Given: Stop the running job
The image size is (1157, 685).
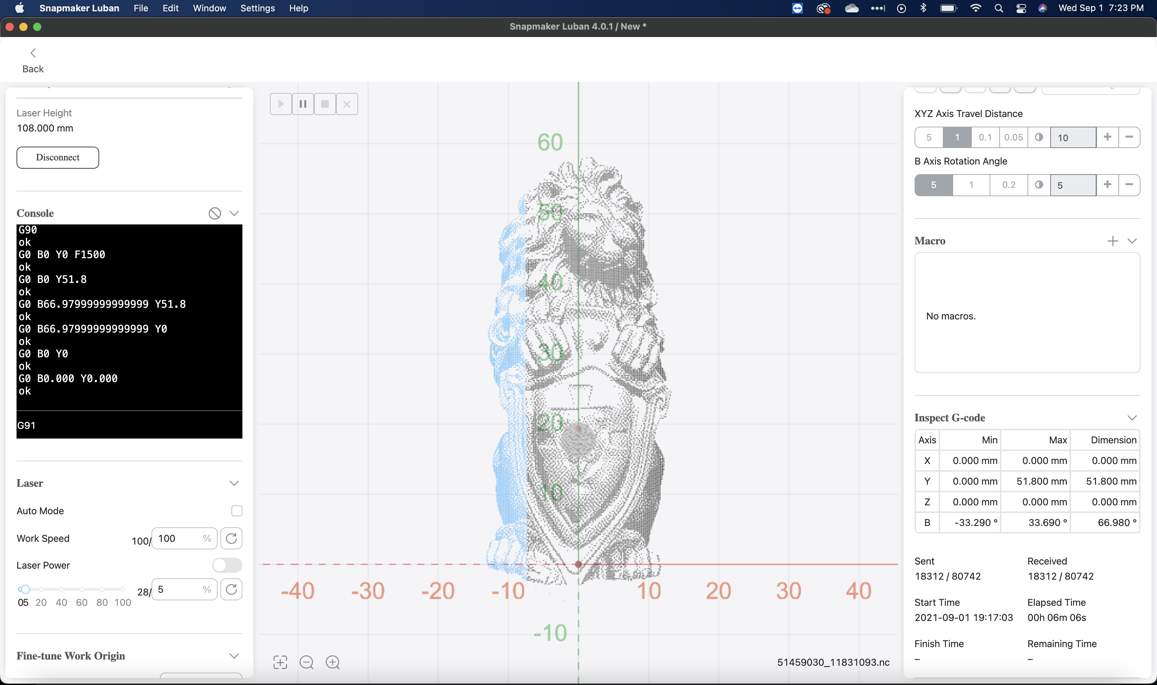Looking at the screenshot, I should (325, 103).
